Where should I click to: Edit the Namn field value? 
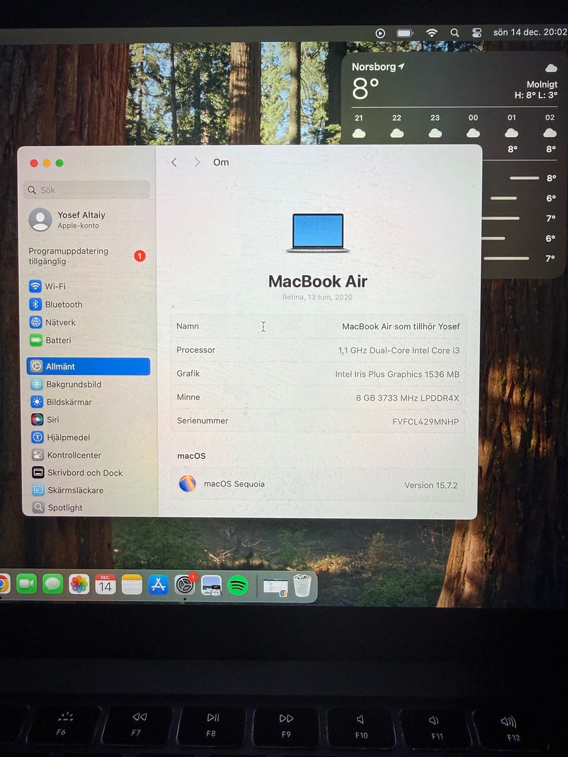(x=401, y=326)
